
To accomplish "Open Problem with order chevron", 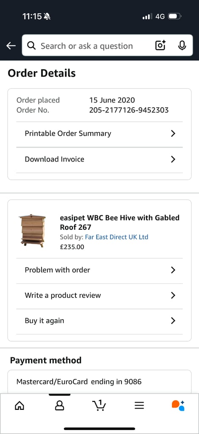I will pos(173,270).
